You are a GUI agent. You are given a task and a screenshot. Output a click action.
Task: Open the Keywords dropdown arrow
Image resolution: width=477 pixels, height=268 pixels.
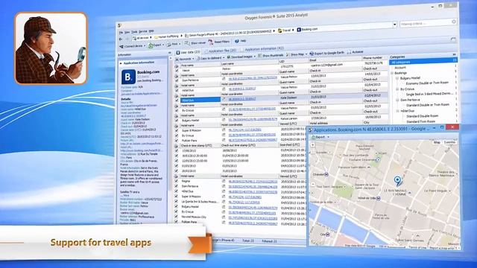tap(193, 58)
